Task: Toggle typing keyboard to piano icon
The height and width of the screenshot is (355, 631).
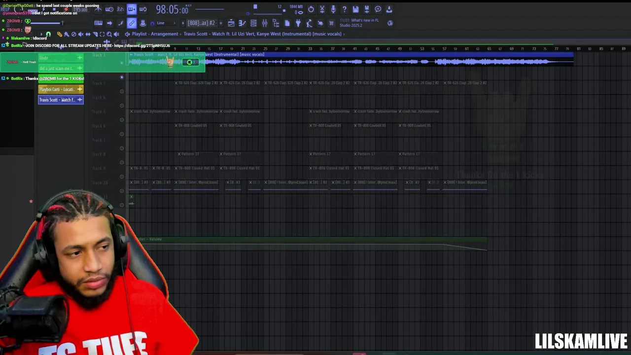Action: pyautogui.click(x=98, y=23)
